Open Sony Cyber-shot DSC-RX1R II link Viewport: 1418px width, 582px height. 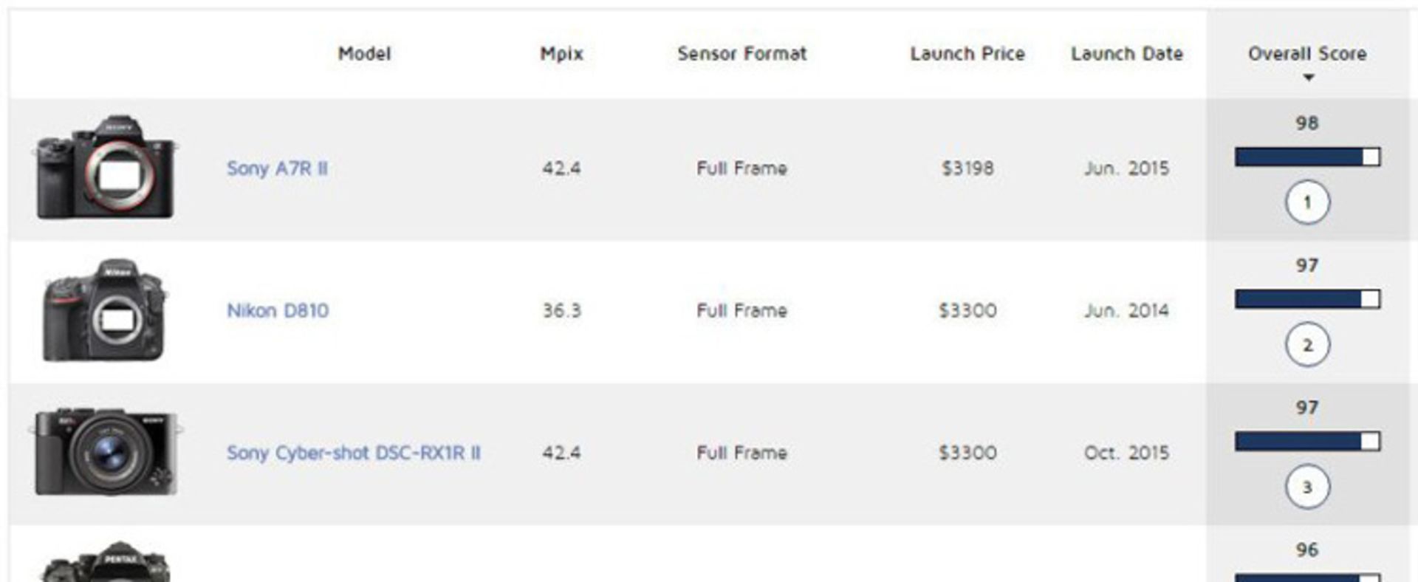(353, 453)
